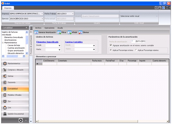Select Aplicar Porcentaje mínimo option
Image resolution: width=172 pixels, height=125 pixels.
click(111, 50)
